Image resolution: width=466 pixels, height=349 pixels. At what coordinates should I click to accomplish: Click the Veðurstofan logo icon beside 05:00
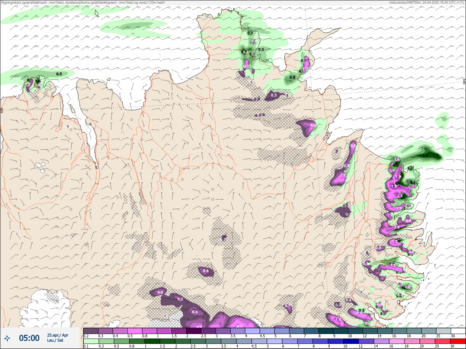pyautogui.click(x=7, y=338)
